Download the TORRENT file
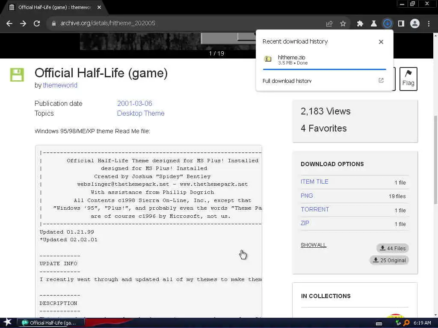 [x=315, y=209]
